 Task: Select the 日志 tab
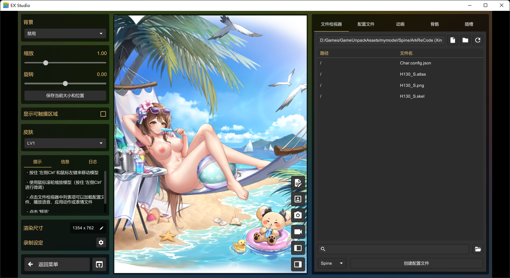click(93, 162)
